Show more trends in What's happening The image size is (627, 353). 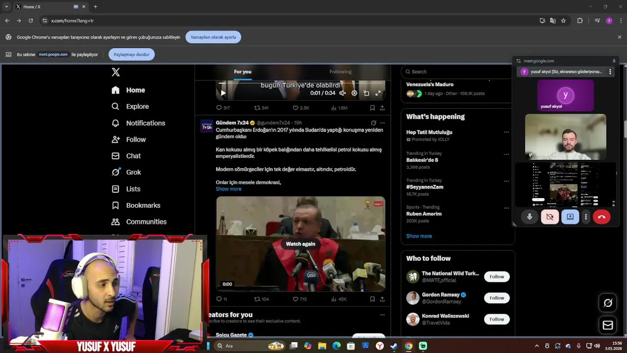pos(419,236)
